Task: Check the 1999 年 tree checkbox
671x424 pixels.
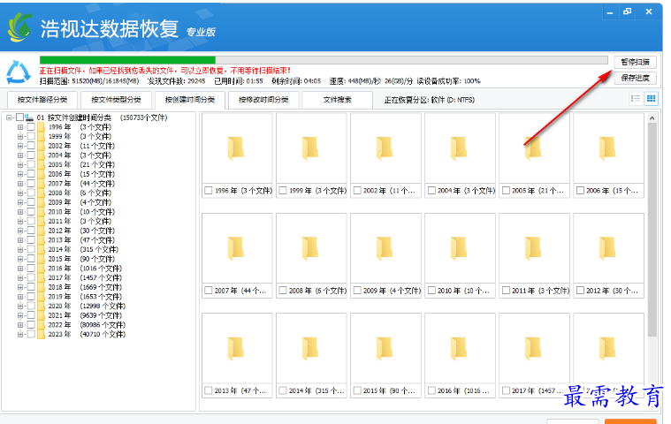Action: pos(31,136)
